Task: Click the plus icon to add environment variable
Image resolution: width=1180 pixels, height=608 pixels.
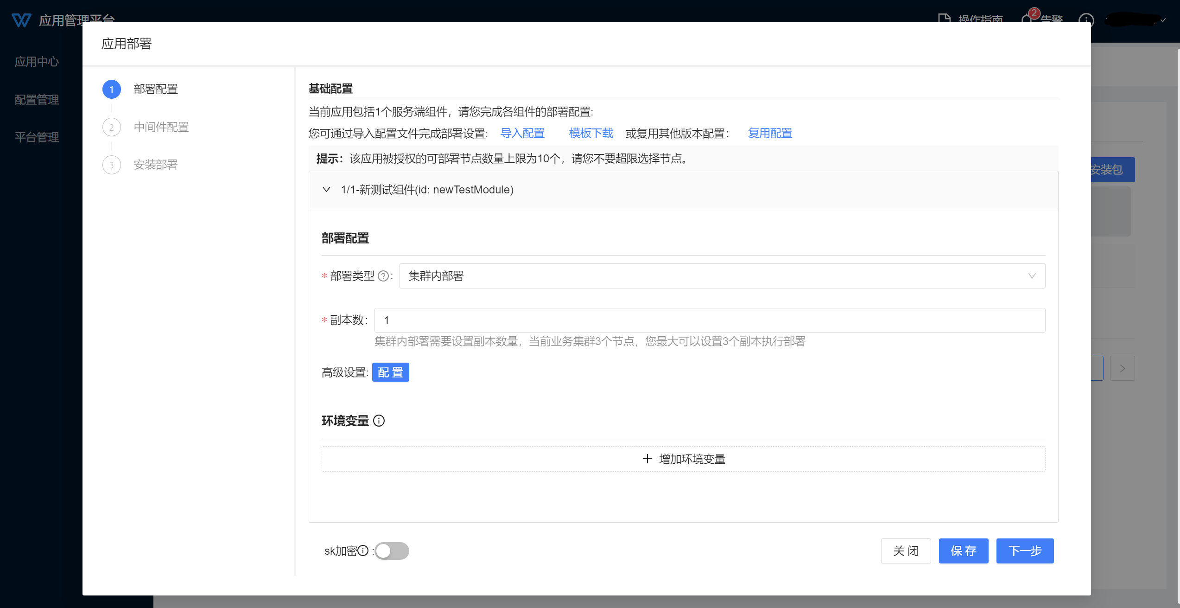Action: [x=647, y=459]
